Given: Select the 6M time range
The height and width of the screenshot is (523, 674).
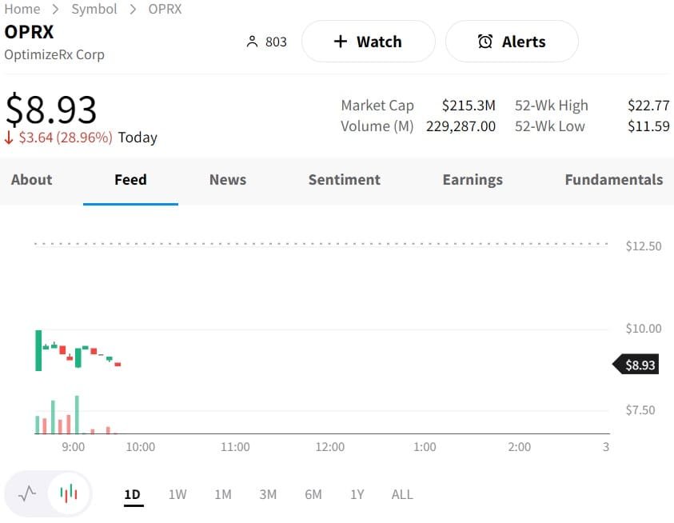Looking at the screenshot, I should 313,494.
